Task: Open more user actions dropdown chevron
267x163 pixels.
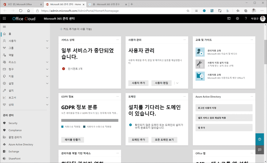Action: click(x=177, y=83)
